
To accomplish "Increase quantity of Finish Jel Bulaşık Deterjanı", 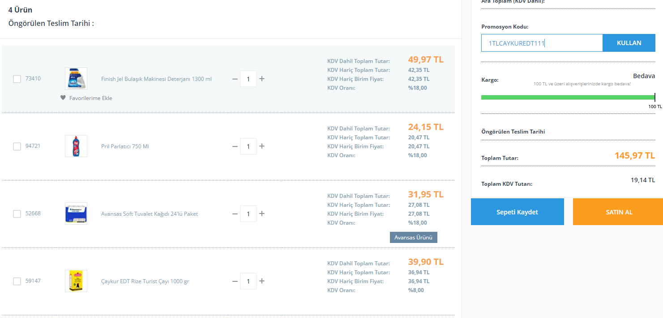I will 262,79.
